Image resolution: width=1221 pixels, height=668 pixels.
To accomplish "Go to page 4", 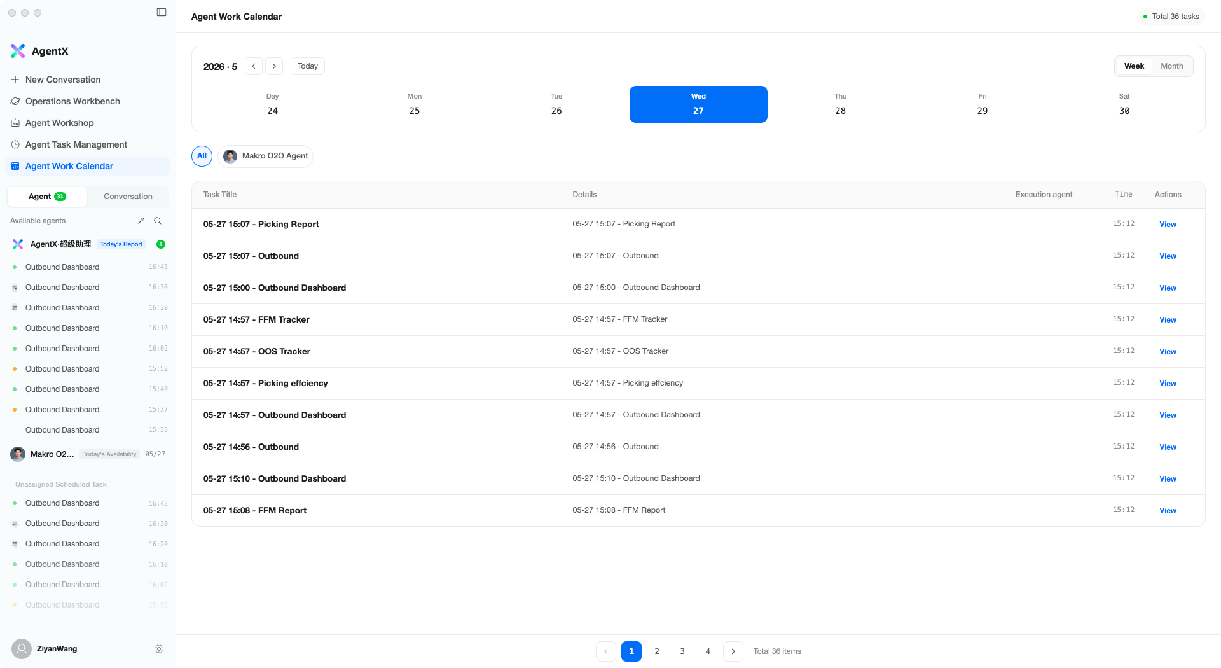I will [708, 651].
